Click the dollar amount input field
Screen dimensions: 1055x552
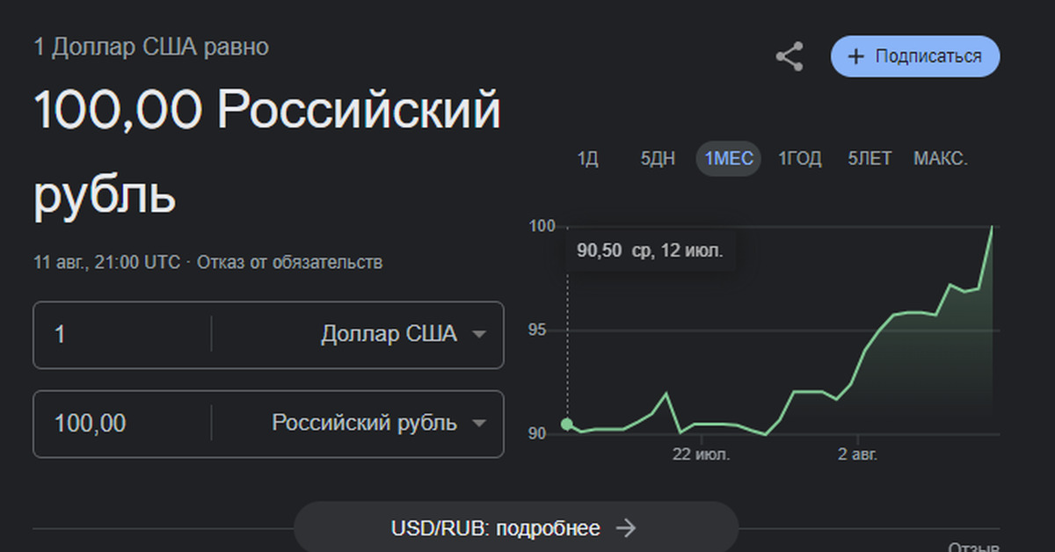121,335
